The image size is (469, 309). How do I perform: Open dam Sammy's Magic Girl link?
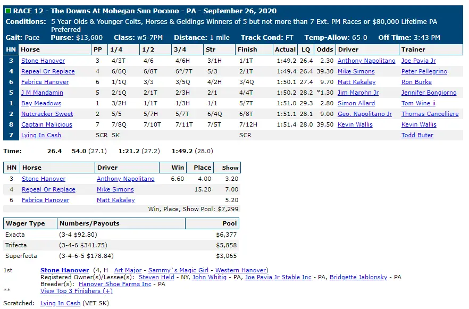click(178, 270)
